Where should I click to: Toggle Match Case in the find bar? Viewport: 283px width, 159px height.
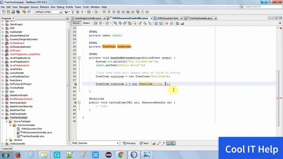[154, 143]
